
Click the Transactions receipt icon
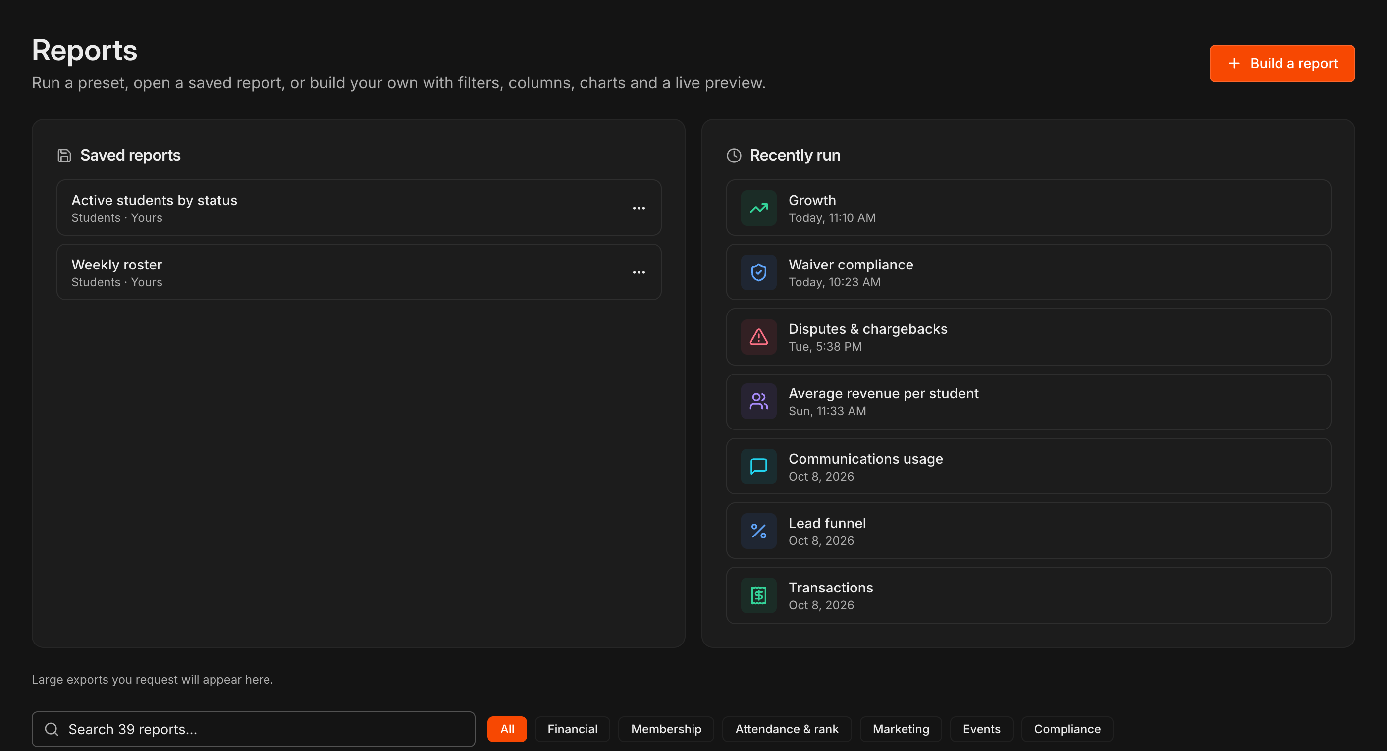point(759,595)
